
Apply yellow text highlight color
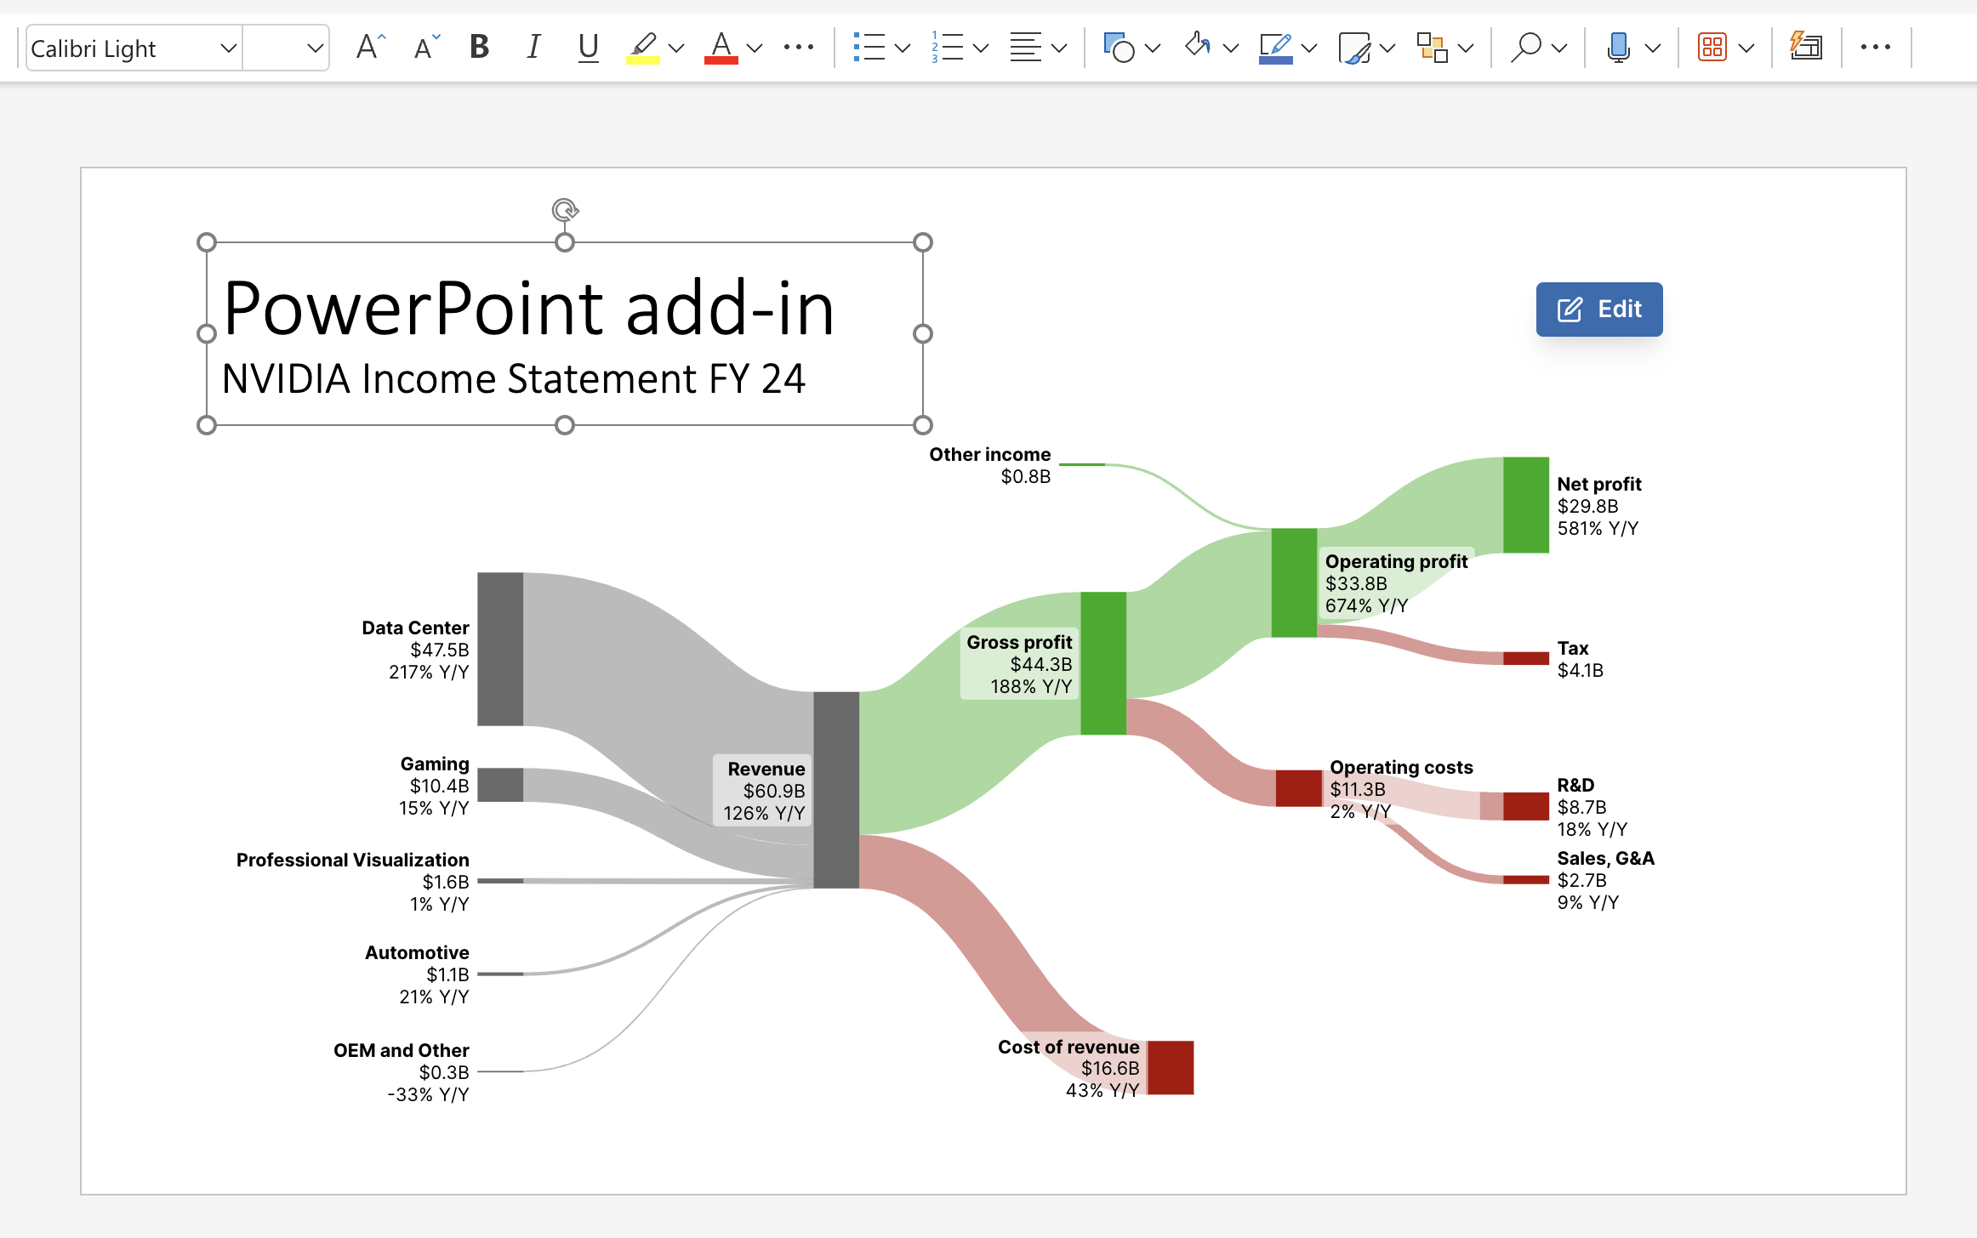(x=643, y=48)
